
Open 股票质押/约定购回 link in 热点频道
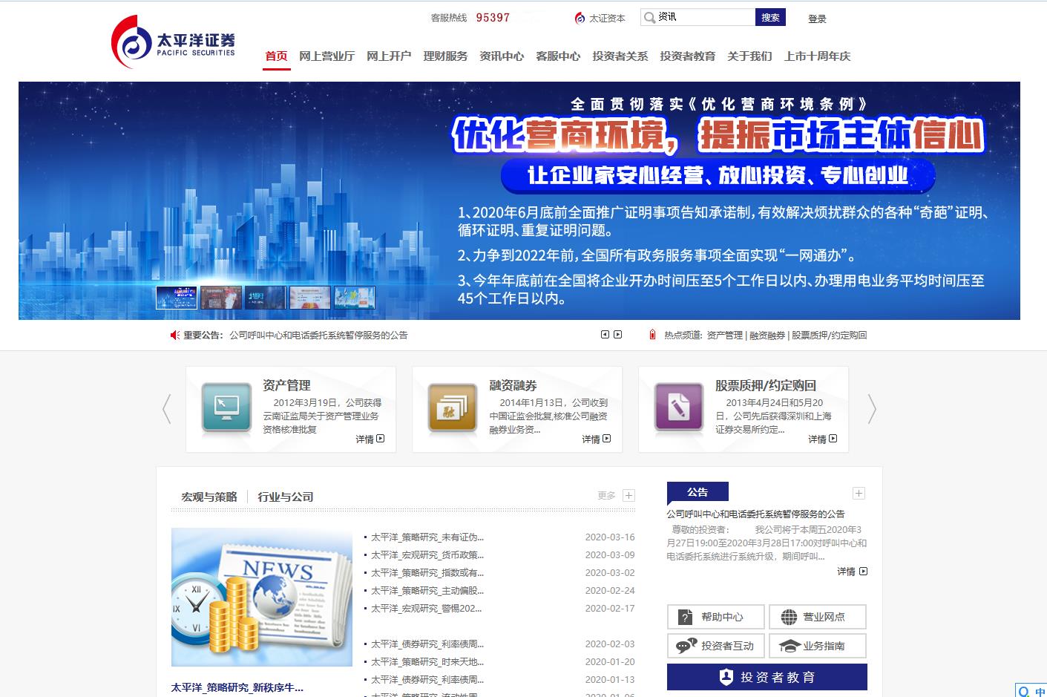pos(829,335)
